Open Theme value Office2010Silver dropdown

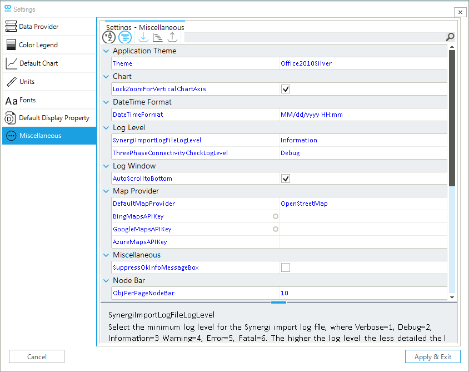pos(363,63)
